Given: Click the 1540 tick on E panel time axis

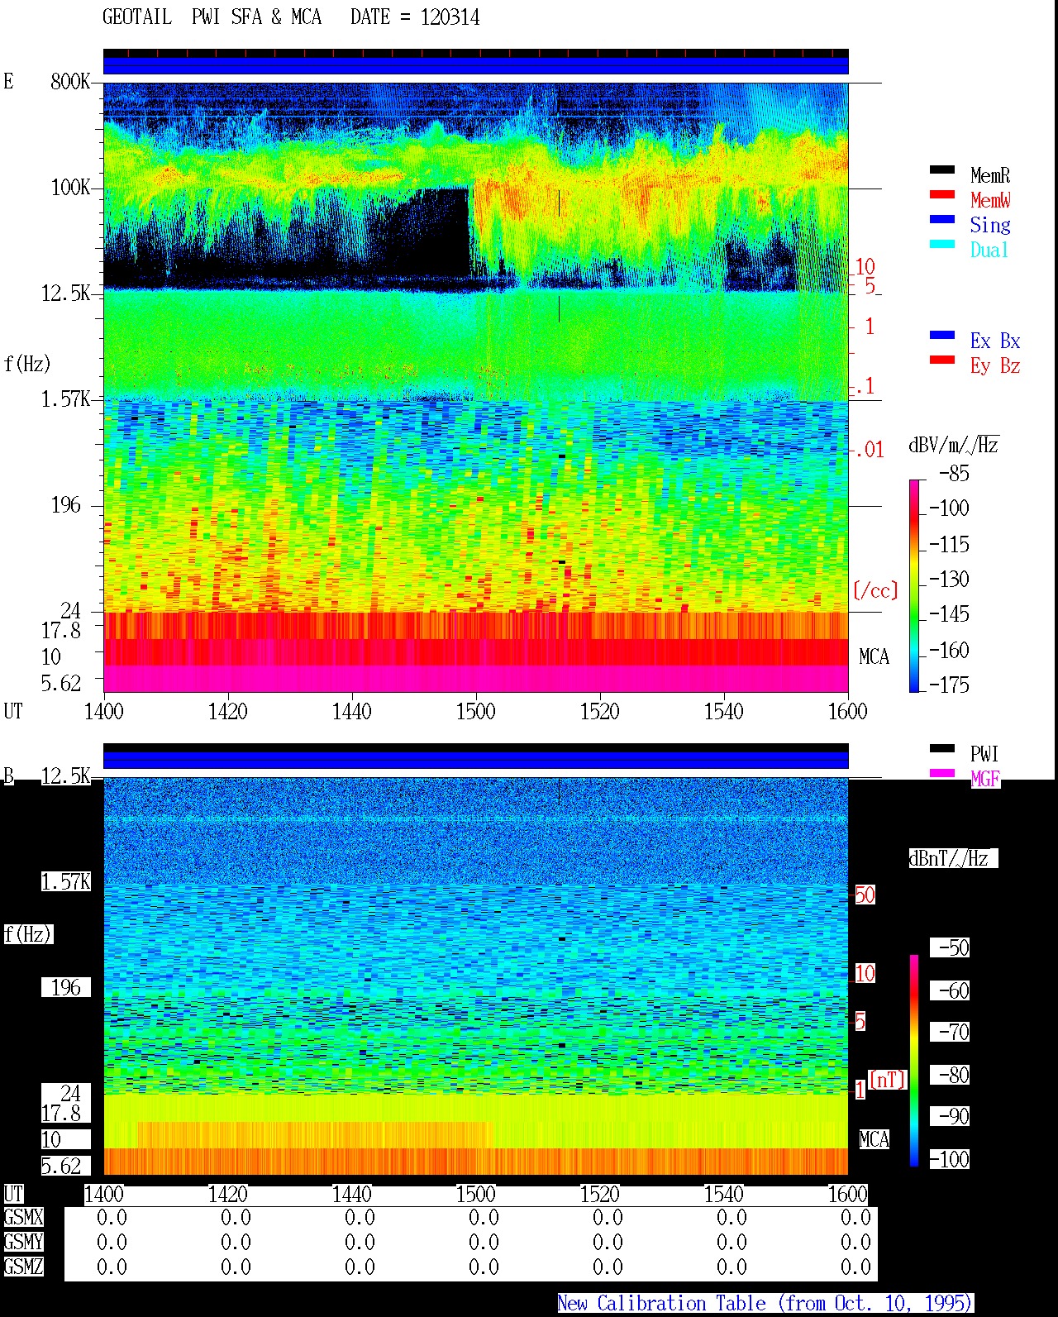Looking at the screenshot, I should (724, 711).
